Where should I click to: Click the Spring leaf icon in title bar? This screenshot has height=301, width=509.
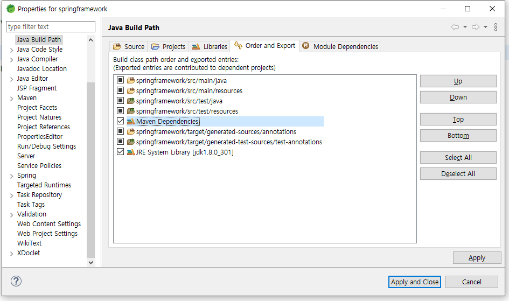11,9
